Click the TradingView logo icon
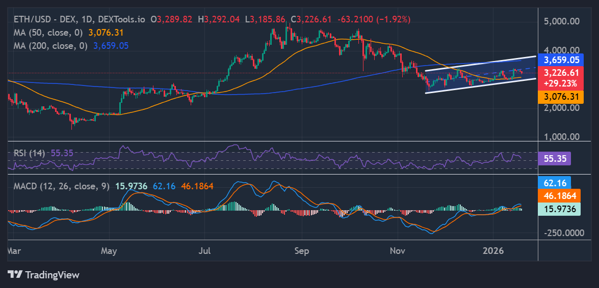The width and height of the screenshot is (599, 288). tap(15, 275)
